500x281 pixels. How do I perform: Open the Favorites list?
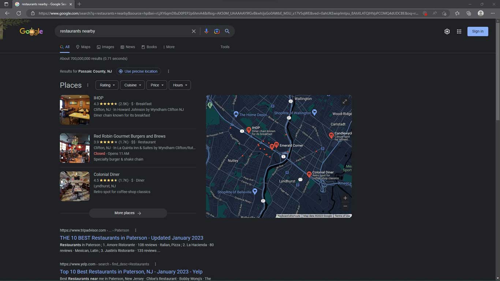(457, 13)
